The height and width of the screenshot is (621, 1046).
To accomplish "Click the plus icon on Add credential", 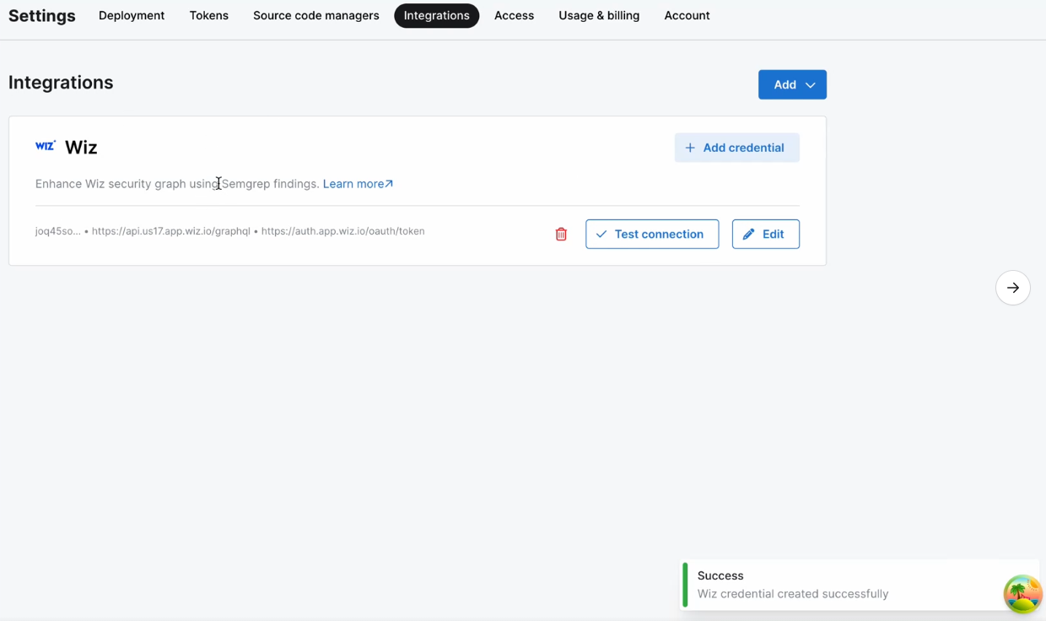I will 691,147.
